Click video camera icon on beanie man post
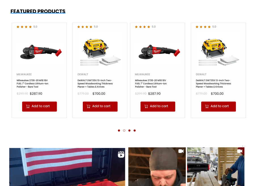 pos(181,151)
